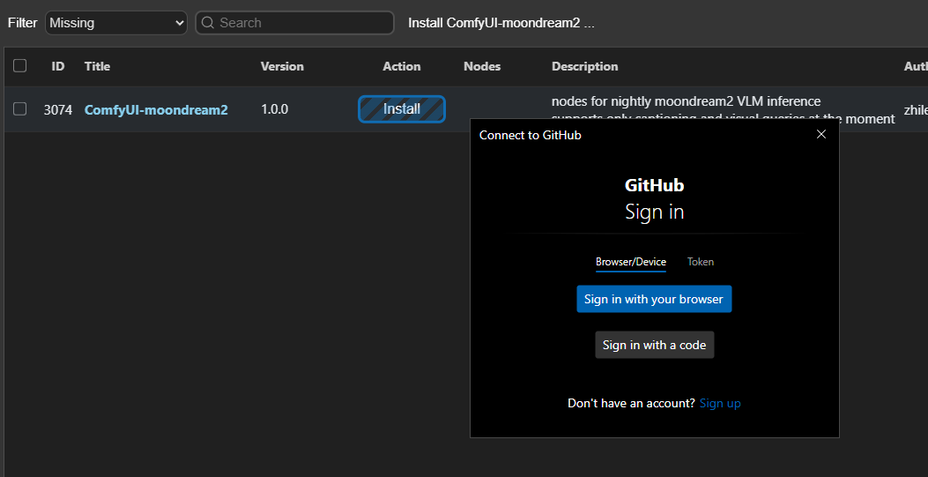Click the moondream2 description text

[723, 110]
